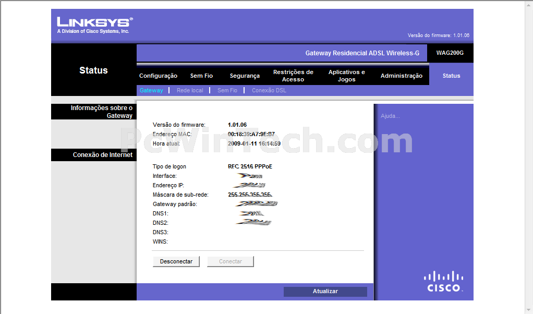Click the MAC address value 00:18:39:A7:9E:B7
The height and width of the screenshot is (314, 533).
pyautogui.click(x=251, y=134)
